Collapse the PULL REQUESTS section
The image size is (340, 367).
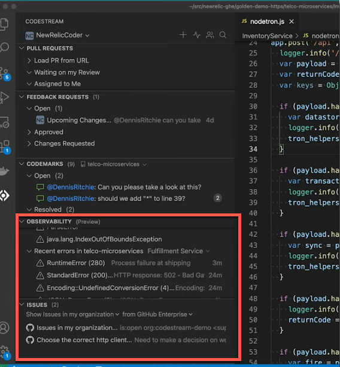(22, 48)
